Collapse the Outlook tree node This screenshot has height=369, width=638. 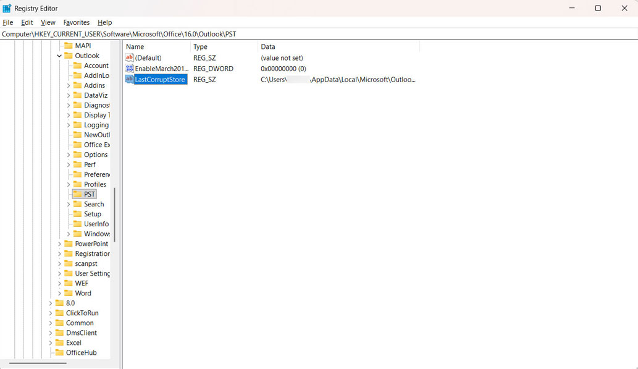coord(59,56)
